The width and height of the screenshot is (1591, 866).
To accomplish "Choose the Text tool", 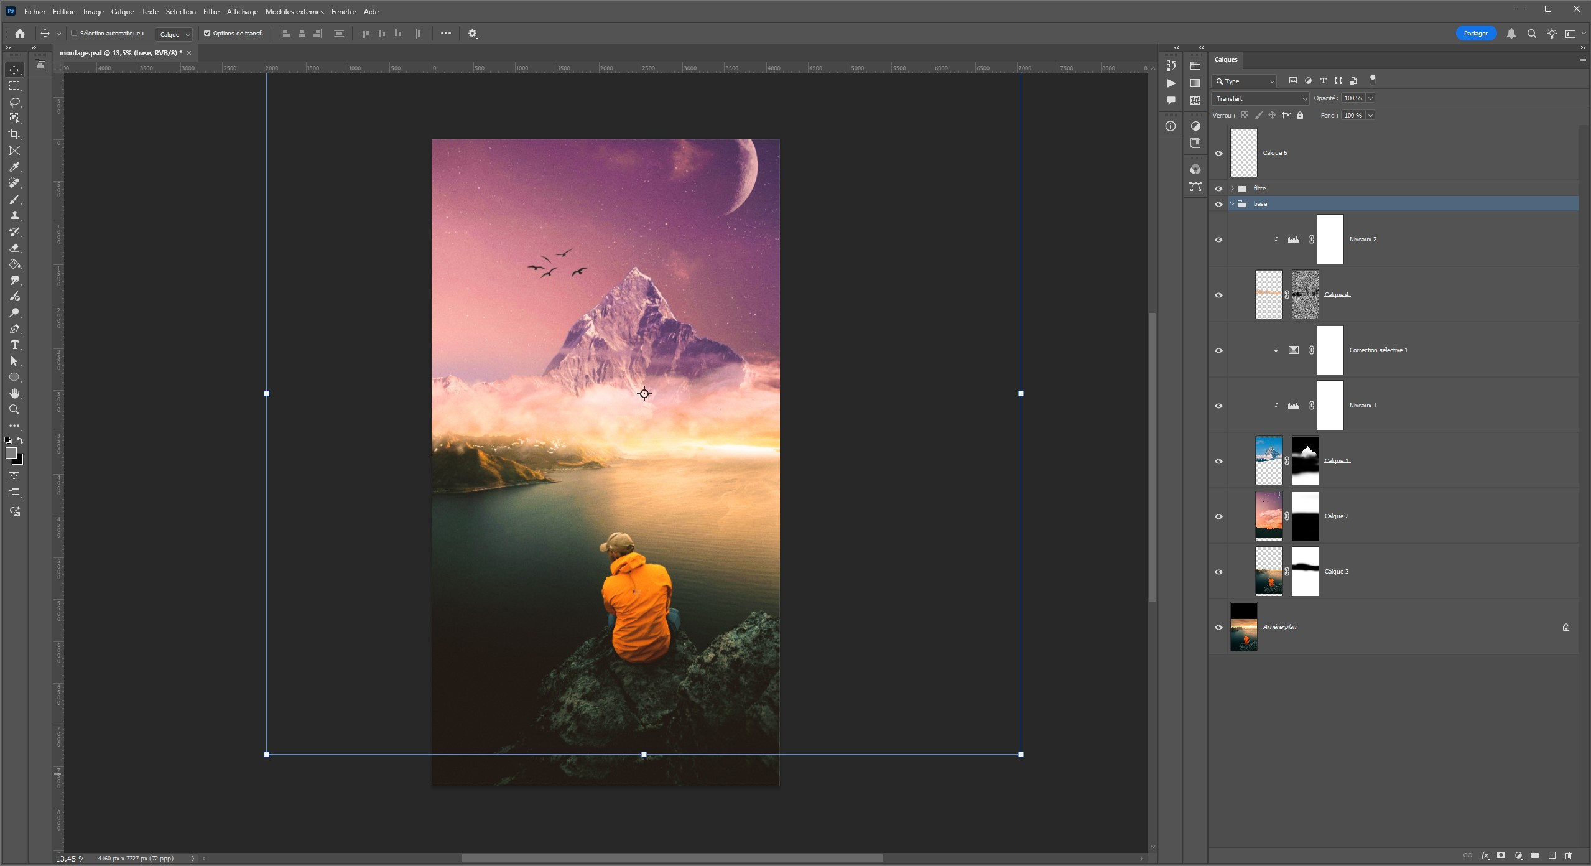I will (x=14, y=345).
